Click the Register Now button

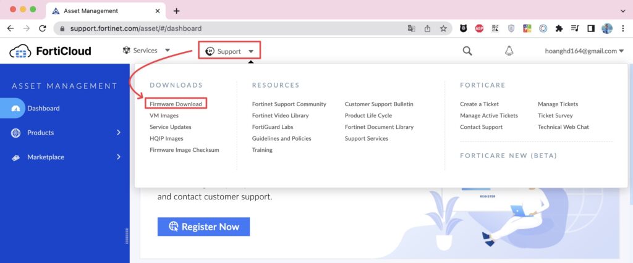tap(203, 227)
